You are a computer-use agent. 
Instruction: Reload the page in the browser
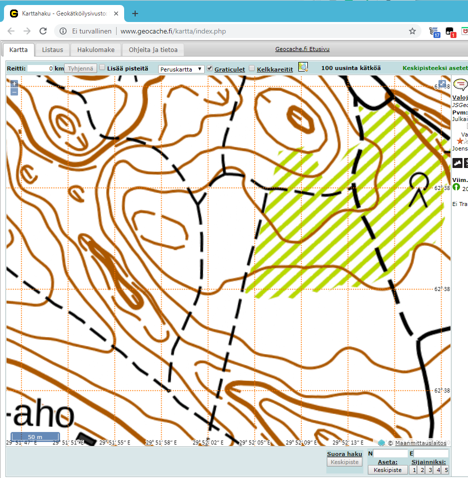[43, 31]
